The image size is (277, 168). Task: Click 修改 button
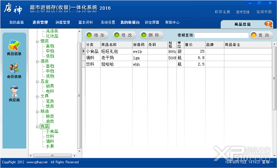(x=124, y=35)
